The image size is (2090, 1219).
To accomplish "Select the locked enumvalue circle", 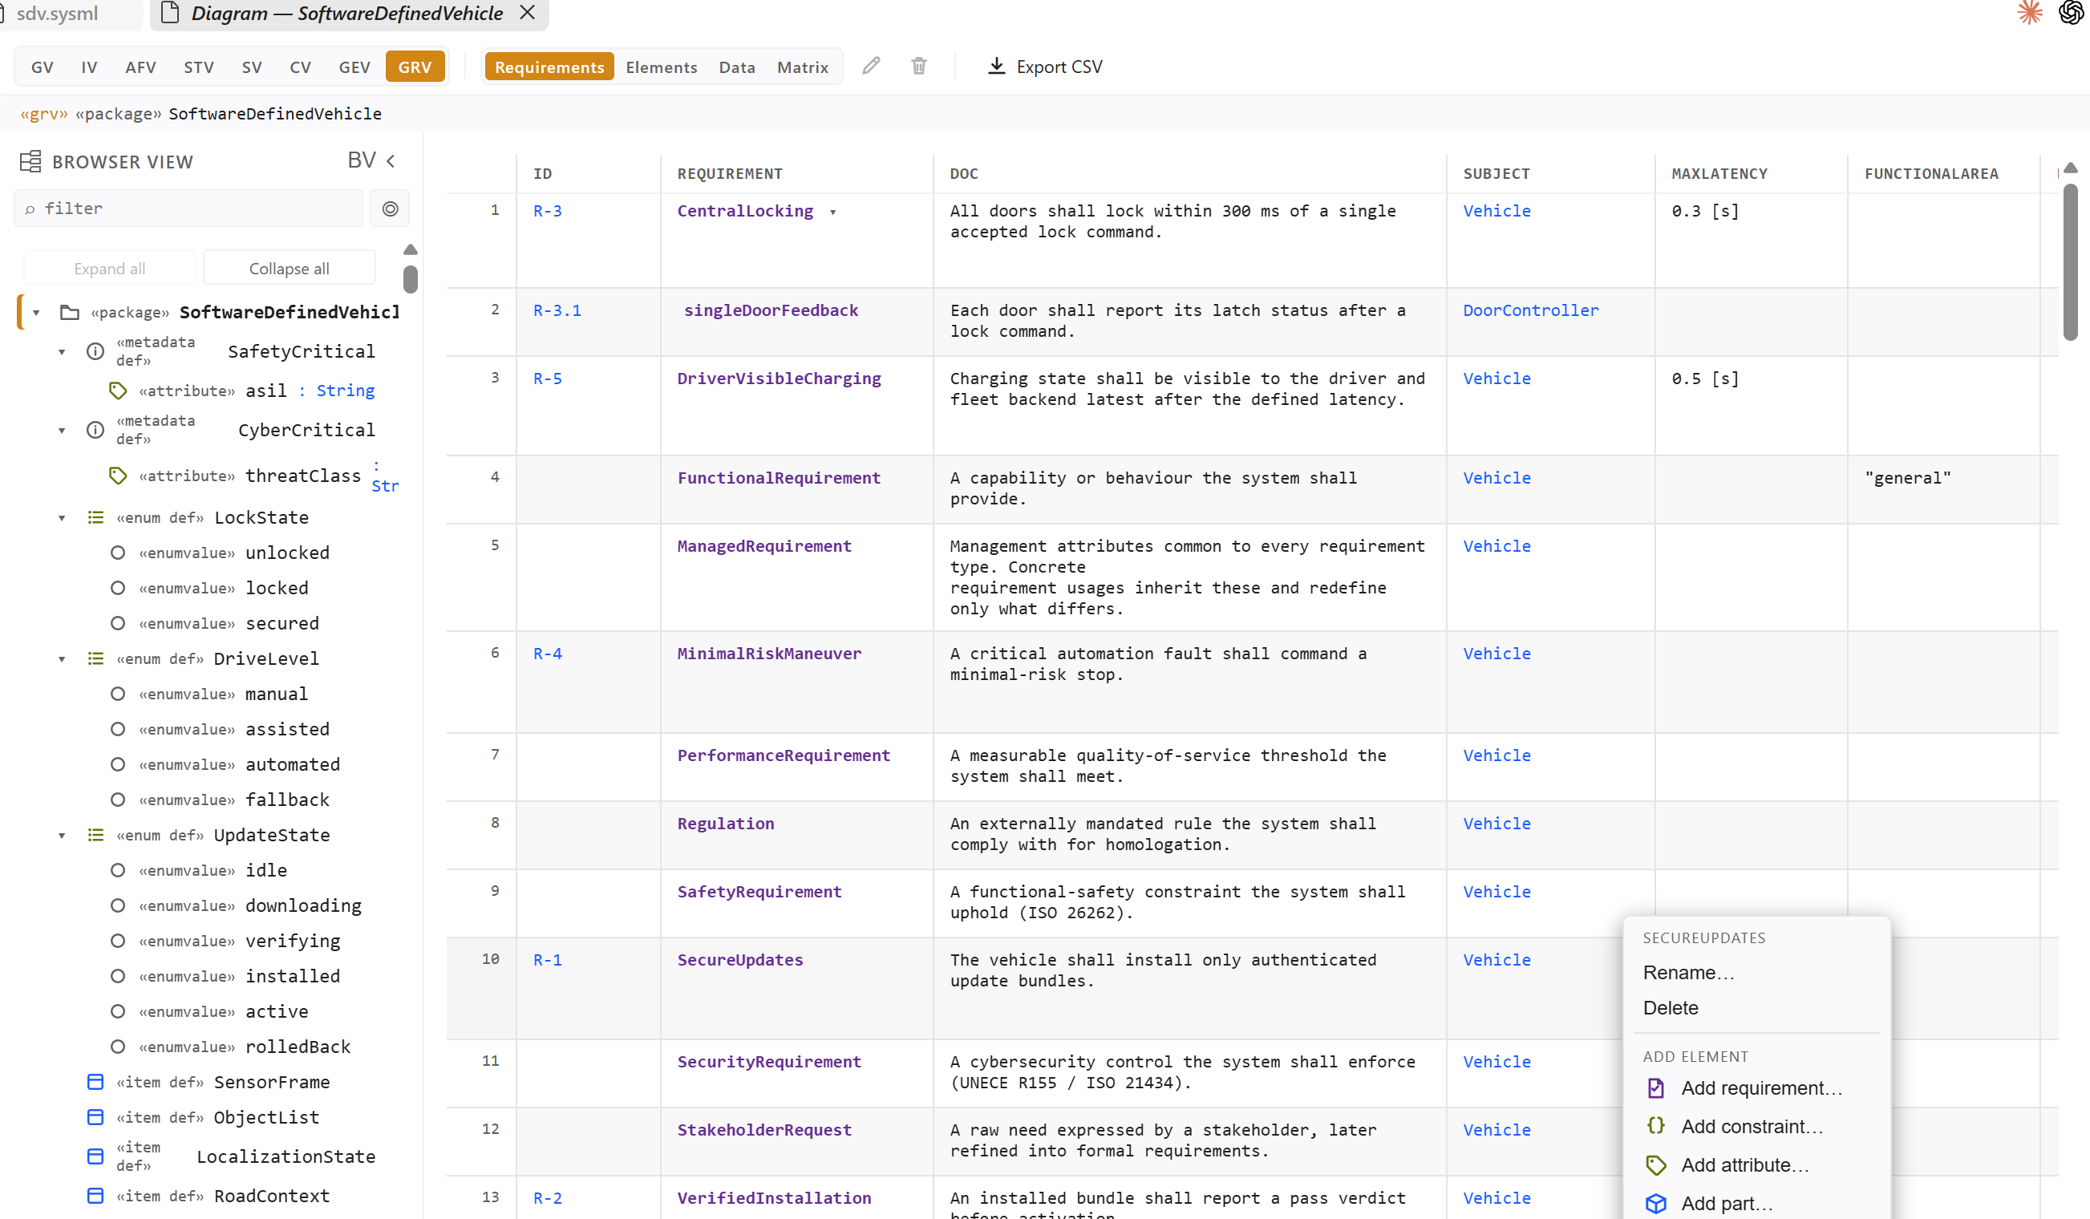I will click(x=118, y=588).
